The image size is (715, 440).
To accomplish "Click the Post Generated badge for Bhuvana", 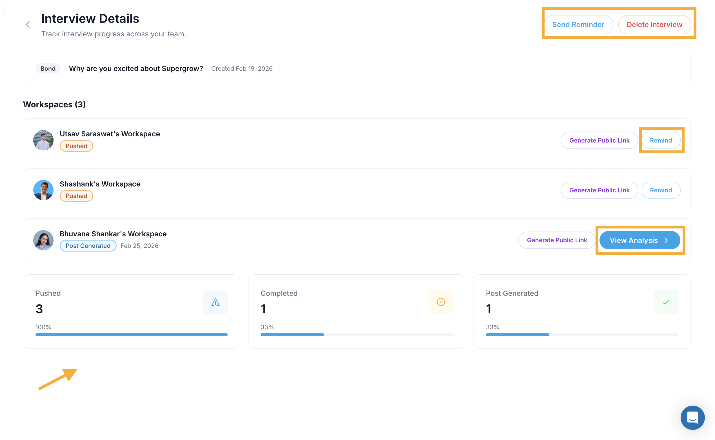I will coord(88,246).
